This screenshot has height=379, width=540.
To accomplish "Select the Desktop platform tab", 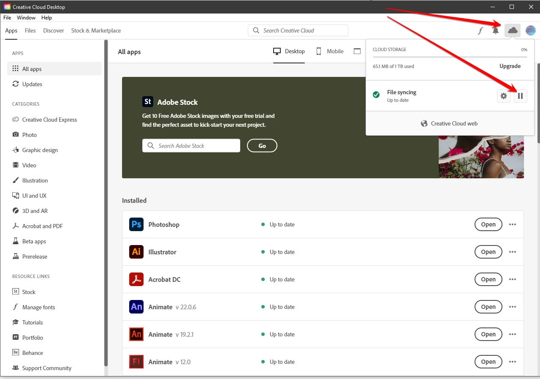I will pyautogui.click(x=289, y=52).
